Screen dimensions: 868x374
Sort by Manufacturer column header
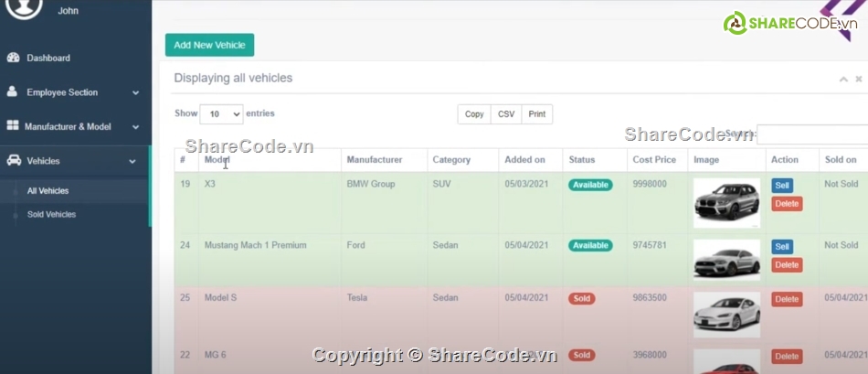[384, 160]
